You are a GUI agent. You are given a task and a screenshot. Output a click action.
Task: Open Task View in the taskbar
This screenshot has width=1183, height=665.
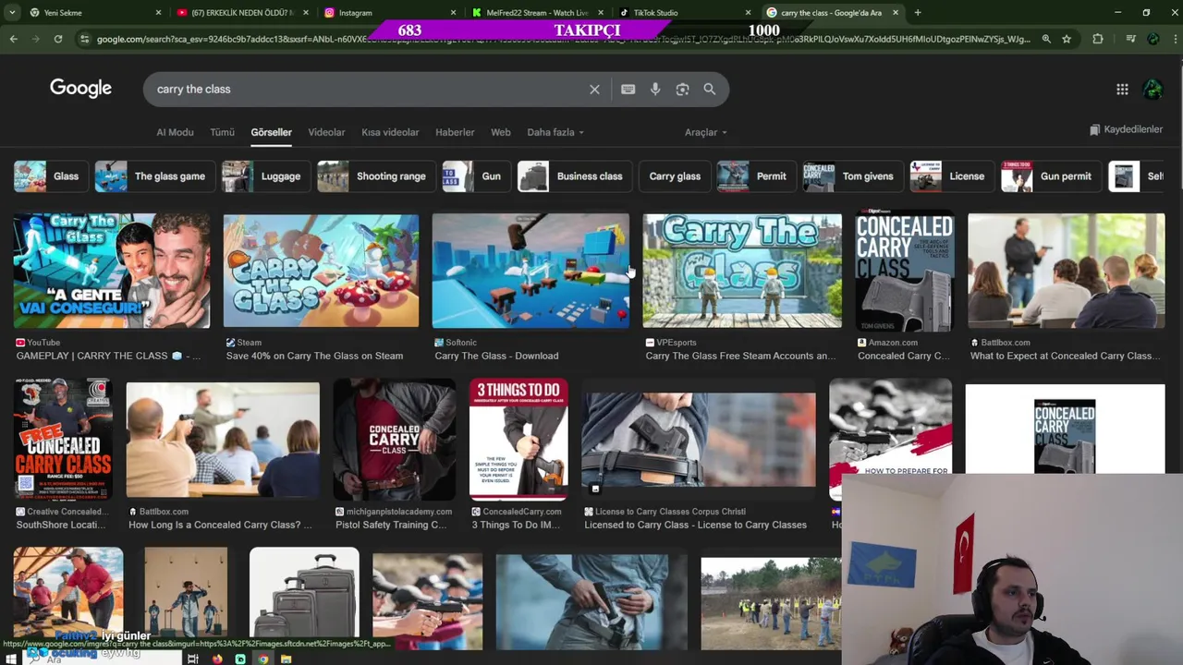pyautogui.click(x=192, y=659)
